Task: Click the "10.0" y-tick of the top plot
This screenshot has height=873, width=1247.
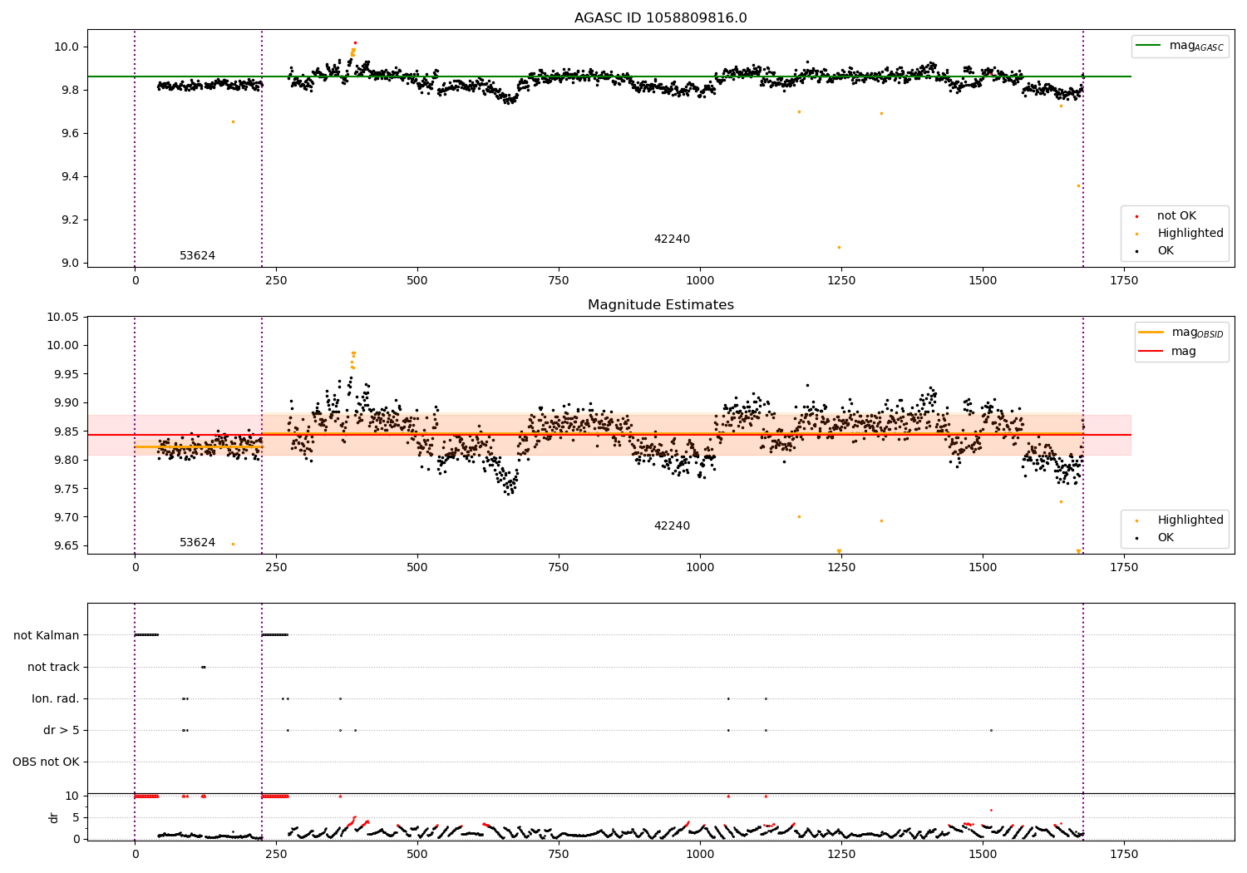Action: [x=67, y=47]
